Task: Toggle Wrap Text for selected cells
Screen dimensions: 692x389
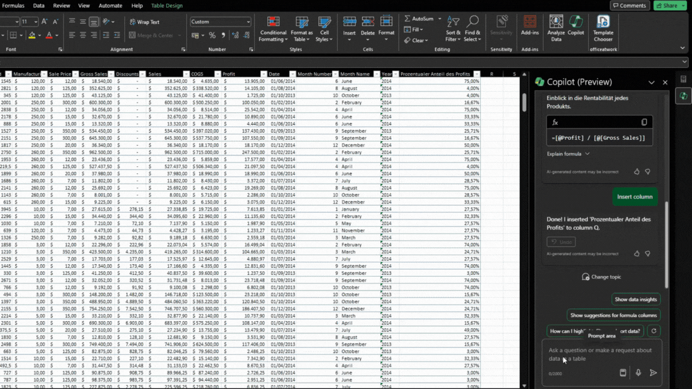Action: (144, 22)
